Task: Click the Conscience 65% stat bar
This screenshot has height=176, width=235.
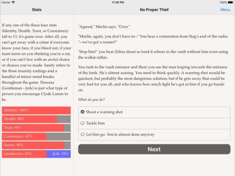Action: pos(36,136)
